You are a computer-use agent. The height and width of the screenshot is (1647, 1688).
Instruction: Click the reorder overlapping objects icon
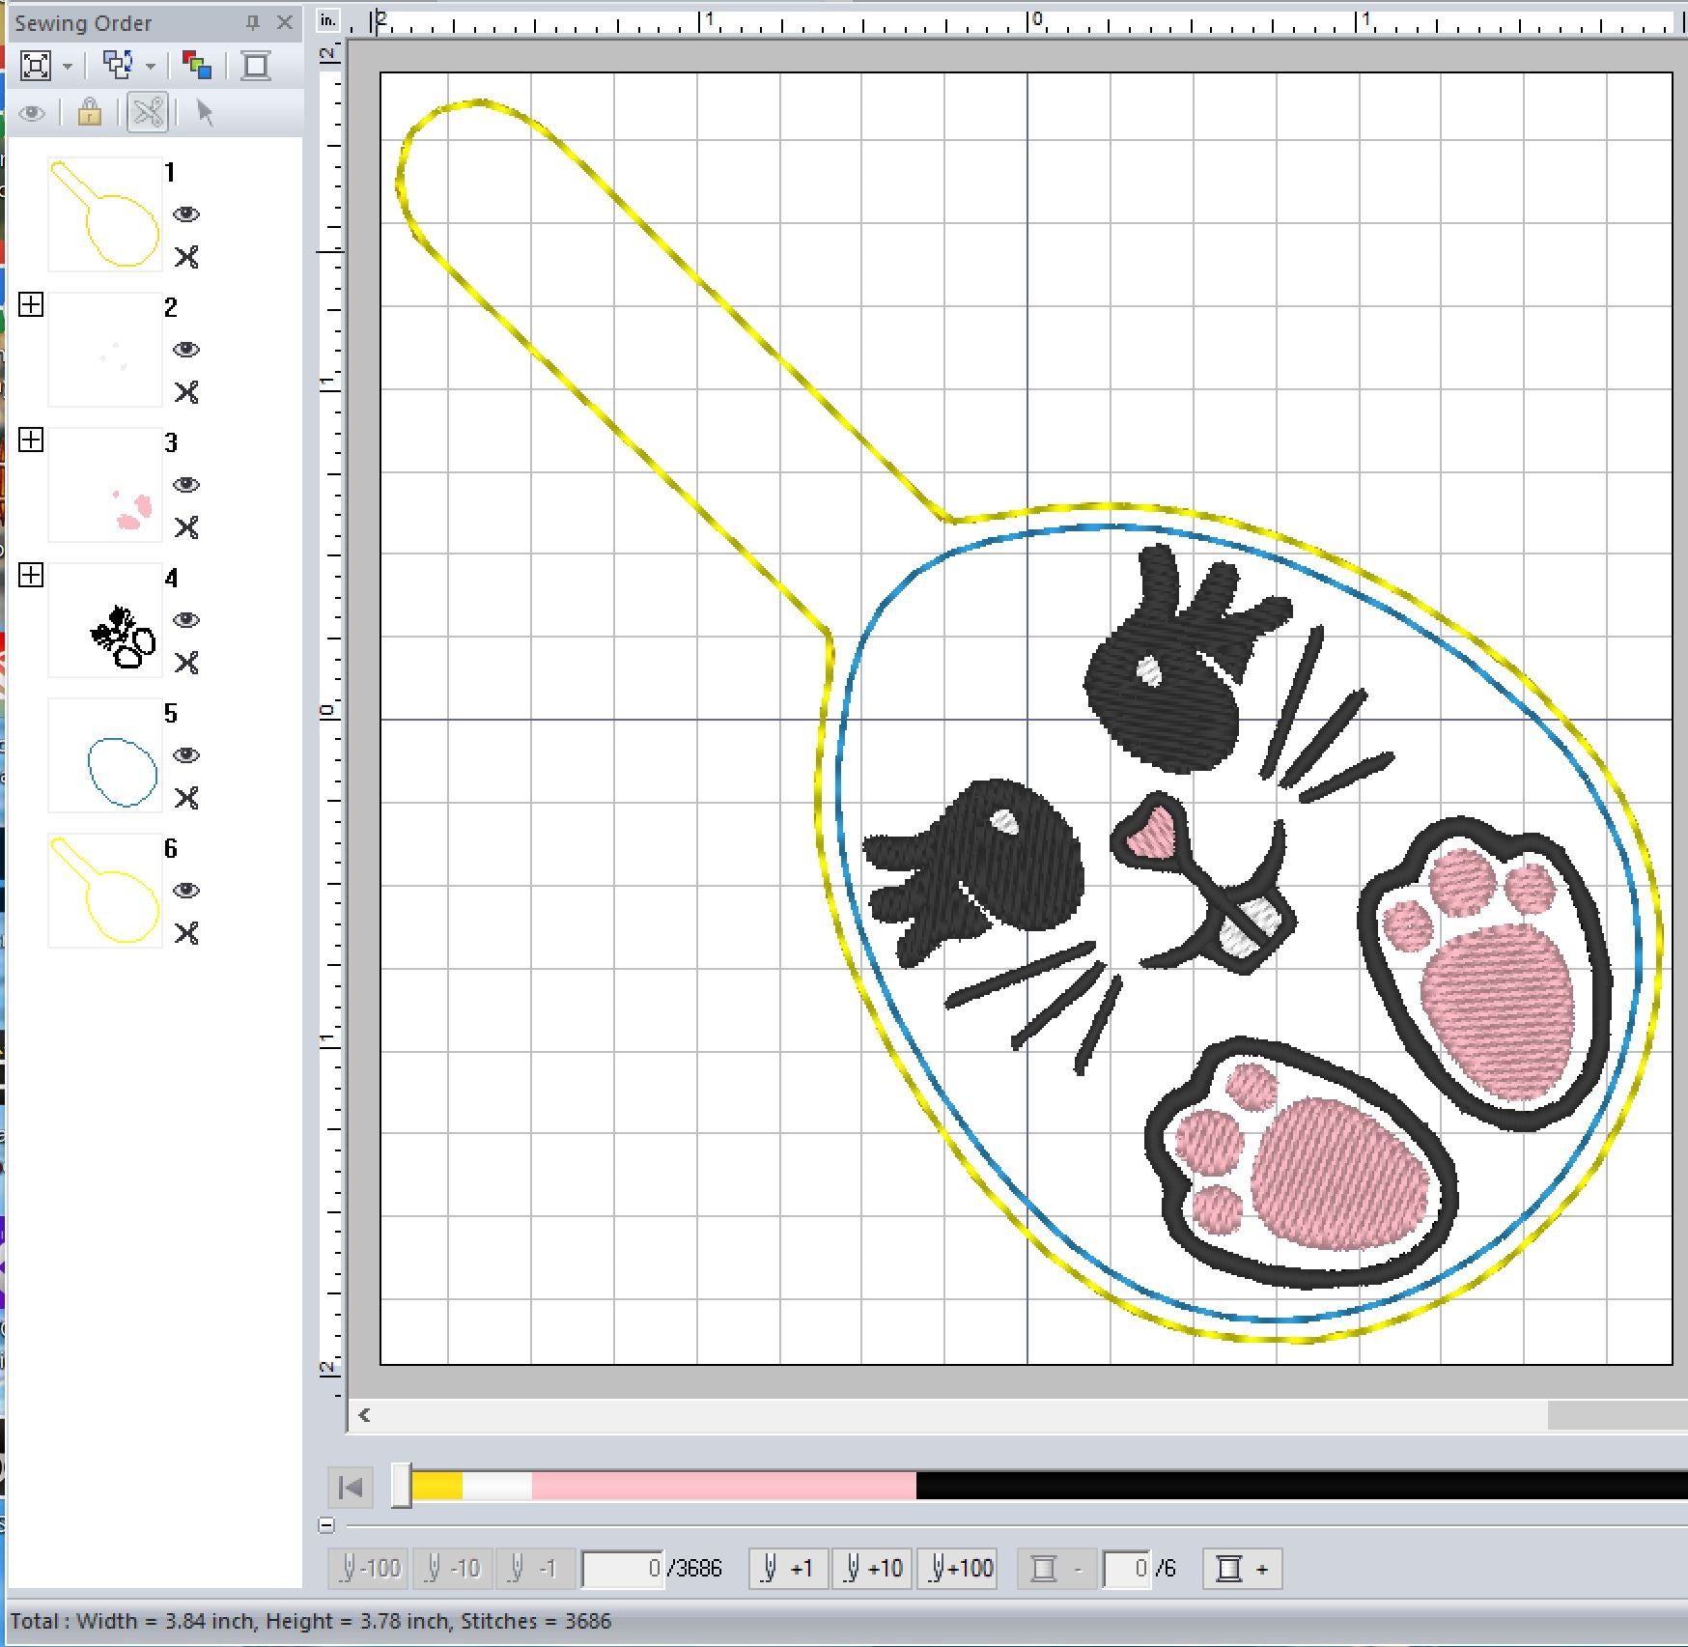[x=118, y=66]
